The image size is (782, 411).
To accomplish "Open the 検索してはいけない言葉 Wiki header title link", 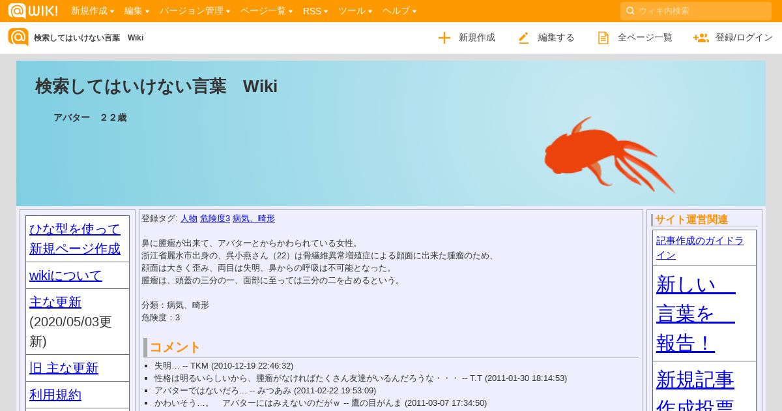I will tap(89, 38).
